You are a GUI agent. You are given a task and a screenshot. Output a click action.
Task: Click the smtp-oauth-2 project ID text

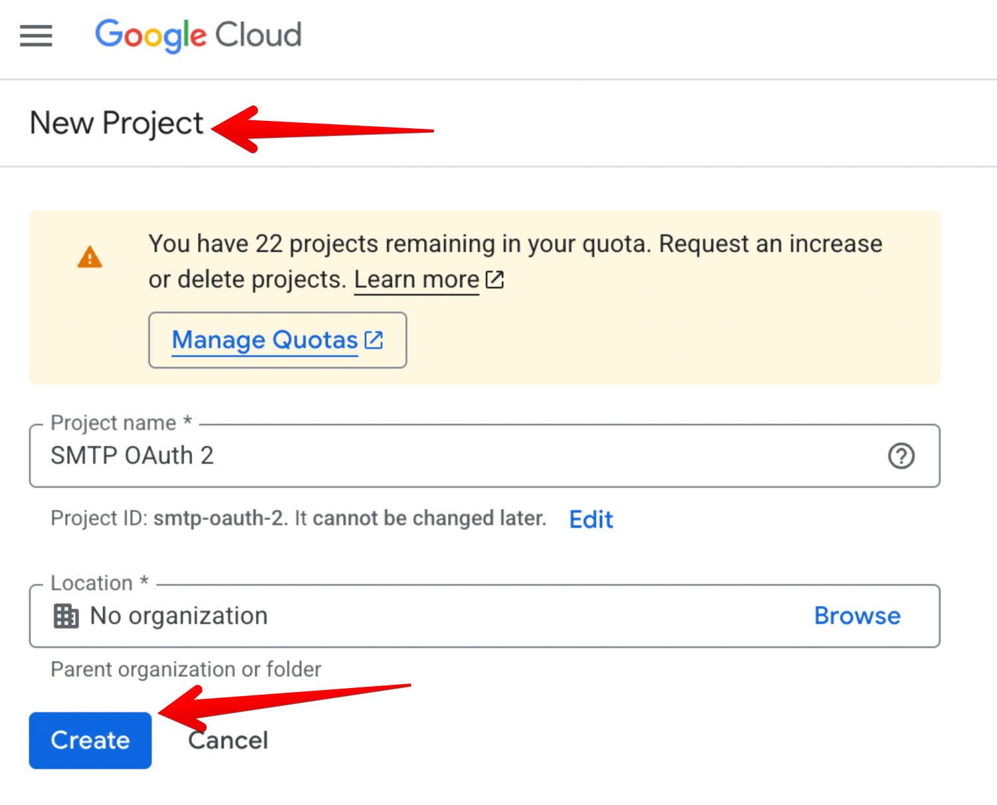(x=219, y=518)
